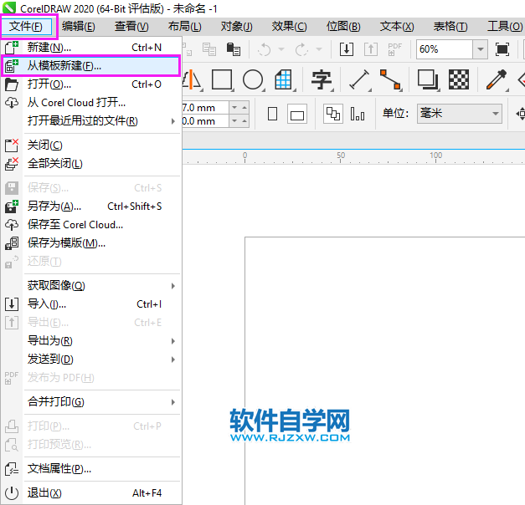
Task: Click the import toolbar icon
Action: pyautogui.click(x=346, y=49)
